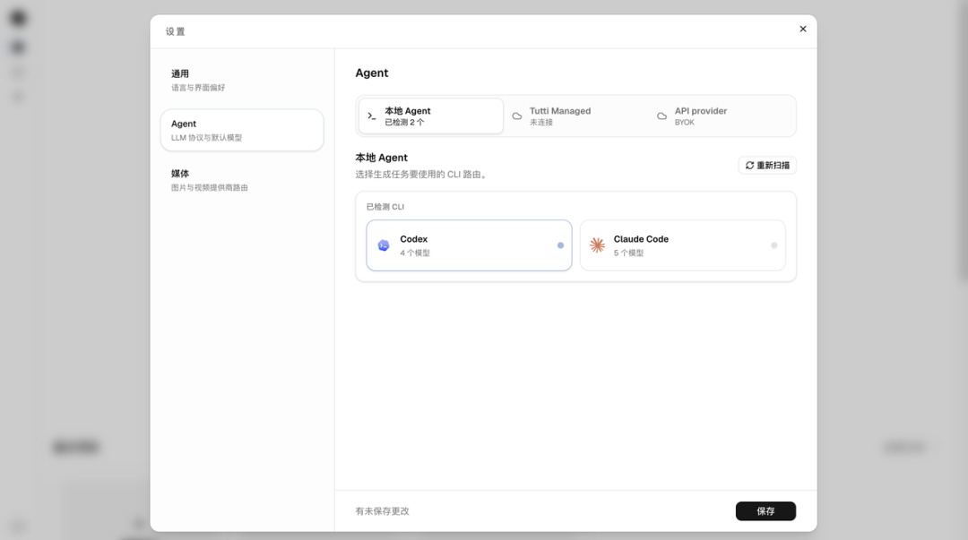Choose the Codex 4 个模型 card
This screenshot has height=540, width=968.
[469, 245]
